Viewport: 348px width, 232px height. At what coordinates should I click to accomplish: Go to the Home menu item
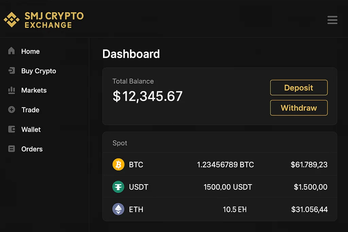pyautogui.click(x=31, y=52)
